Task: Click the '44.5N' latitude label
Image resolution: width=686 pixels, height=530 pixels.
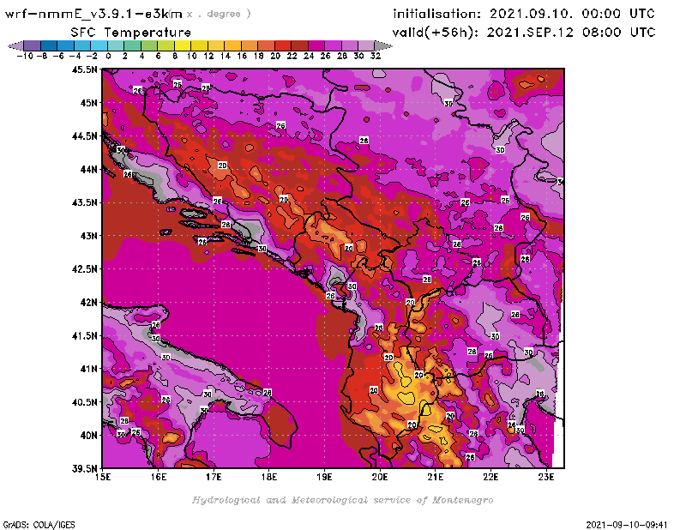Action: [84, 136]
